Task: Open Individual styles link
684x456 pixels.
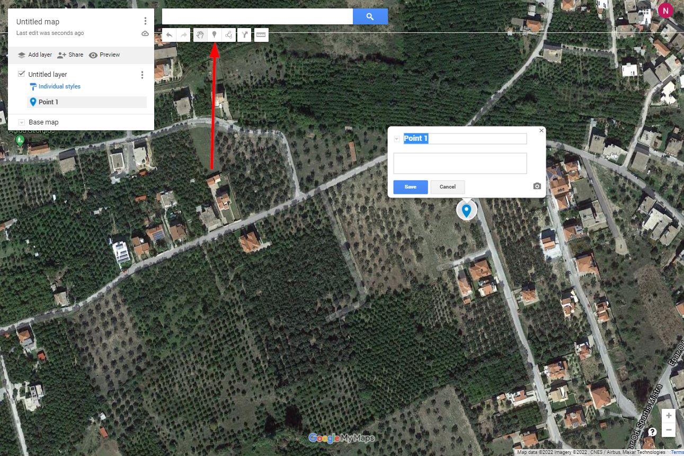Action: pyautogui.click(x=59, y=86)
